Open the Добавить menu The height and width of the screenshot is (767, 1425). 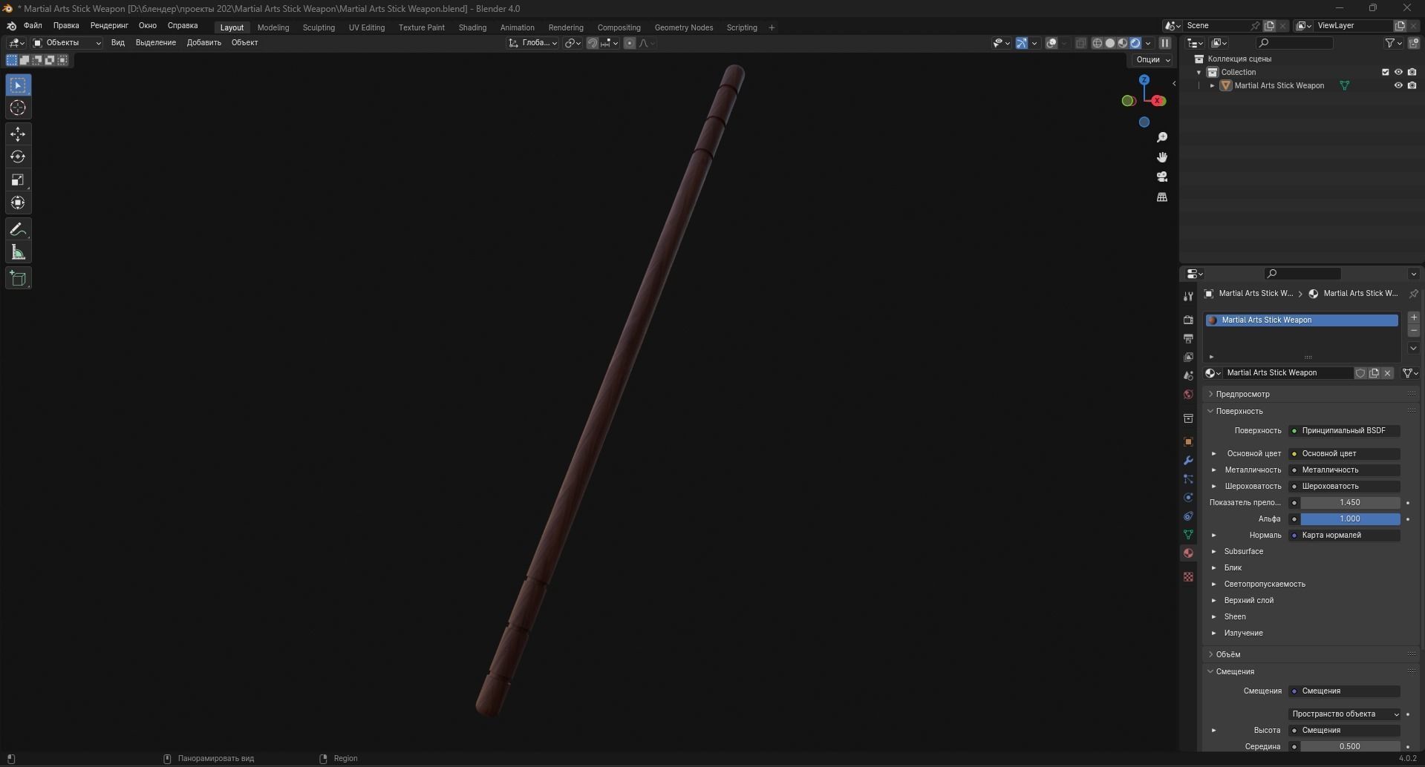pos(203,43)
